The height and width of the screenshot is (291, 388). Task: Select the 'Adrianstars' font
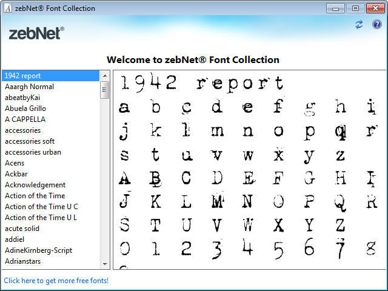[50, 261]
